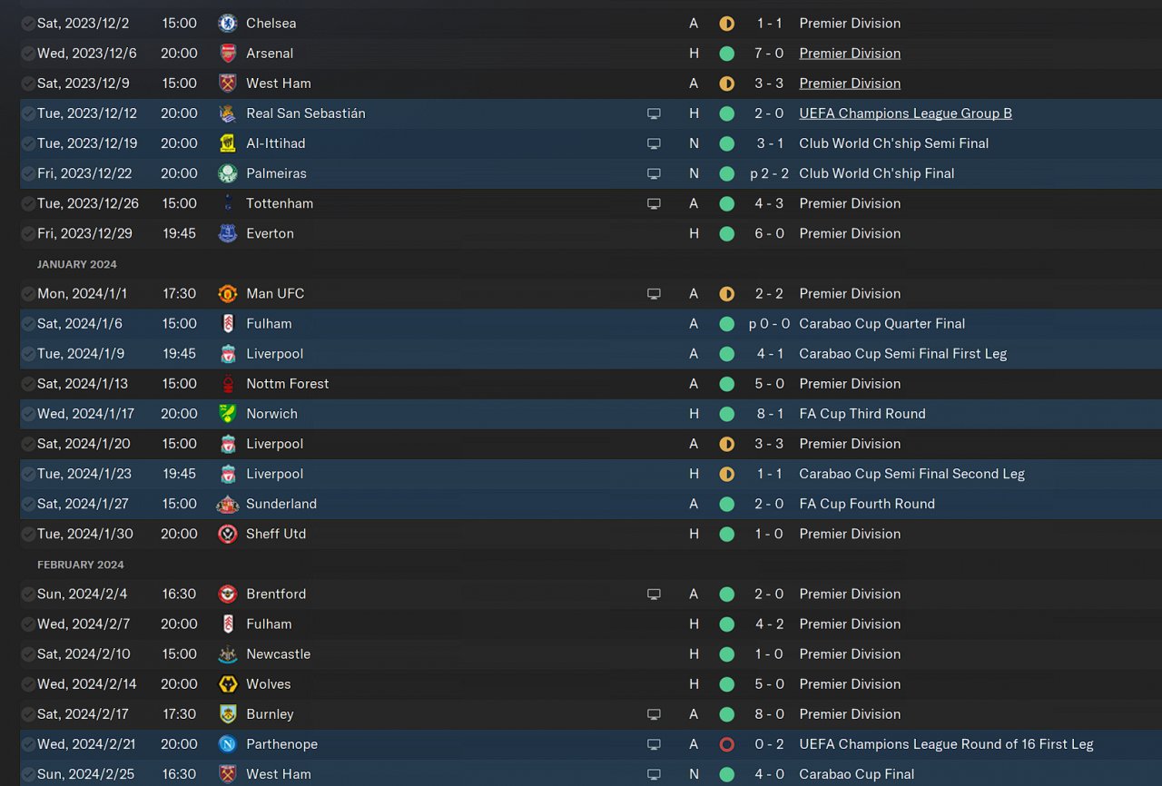The width and height of the screenshot is (1162, 786).
Task: Select the Brentford club badge
Action: click(228, 594)
